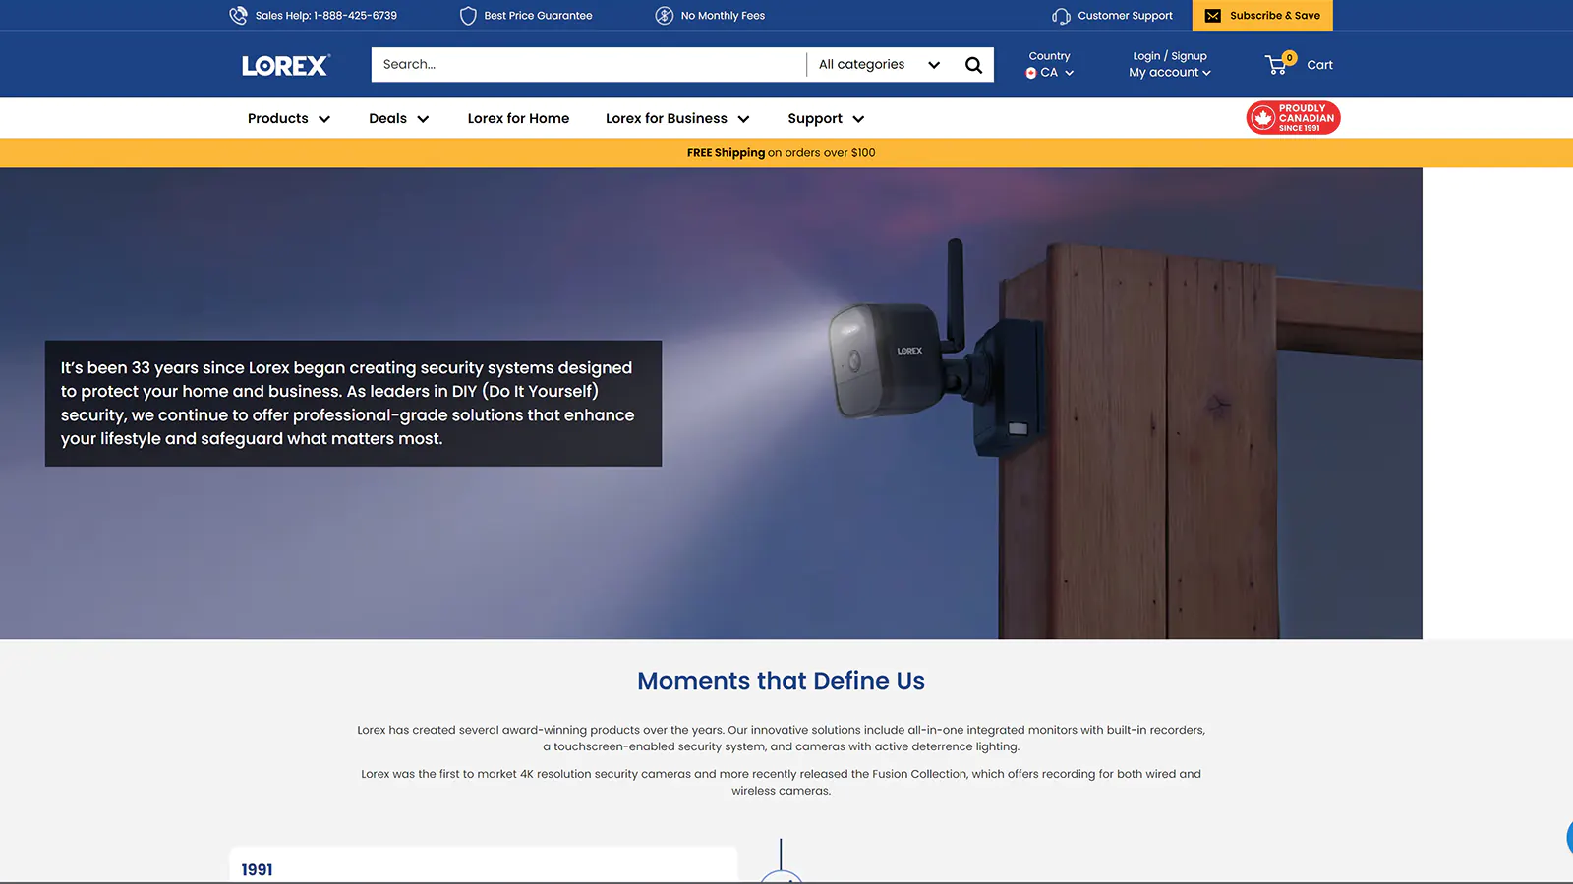The image size is (1573, 884).
Task: Click the Cart link text
Action: click(x=1319, y=65)
